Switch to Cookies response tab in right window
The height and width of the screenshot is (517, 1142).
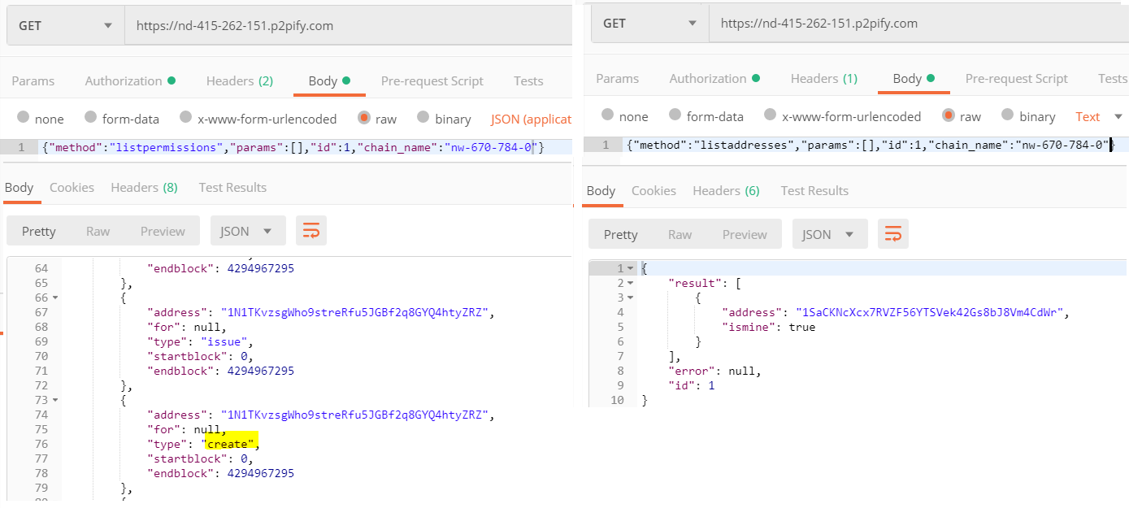point(654,190)
